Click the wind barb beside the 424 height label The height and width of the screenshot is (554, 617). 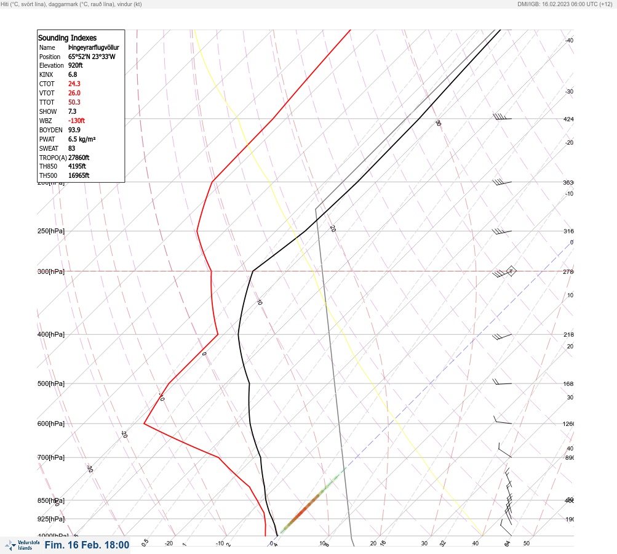[x=502, y=116]
